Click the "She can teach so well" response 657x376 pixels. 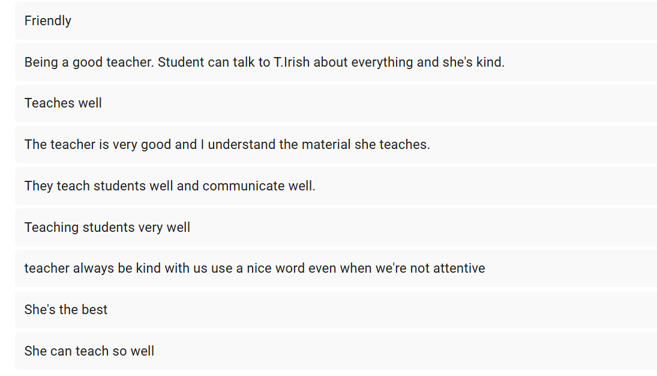click(89, 351)
